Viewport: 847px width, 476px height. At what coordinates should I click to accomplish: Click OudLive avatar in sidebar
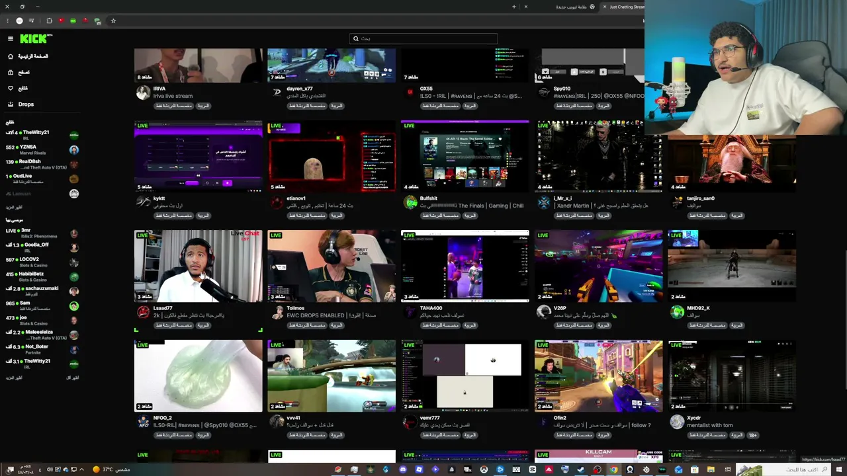click(74, 179)
